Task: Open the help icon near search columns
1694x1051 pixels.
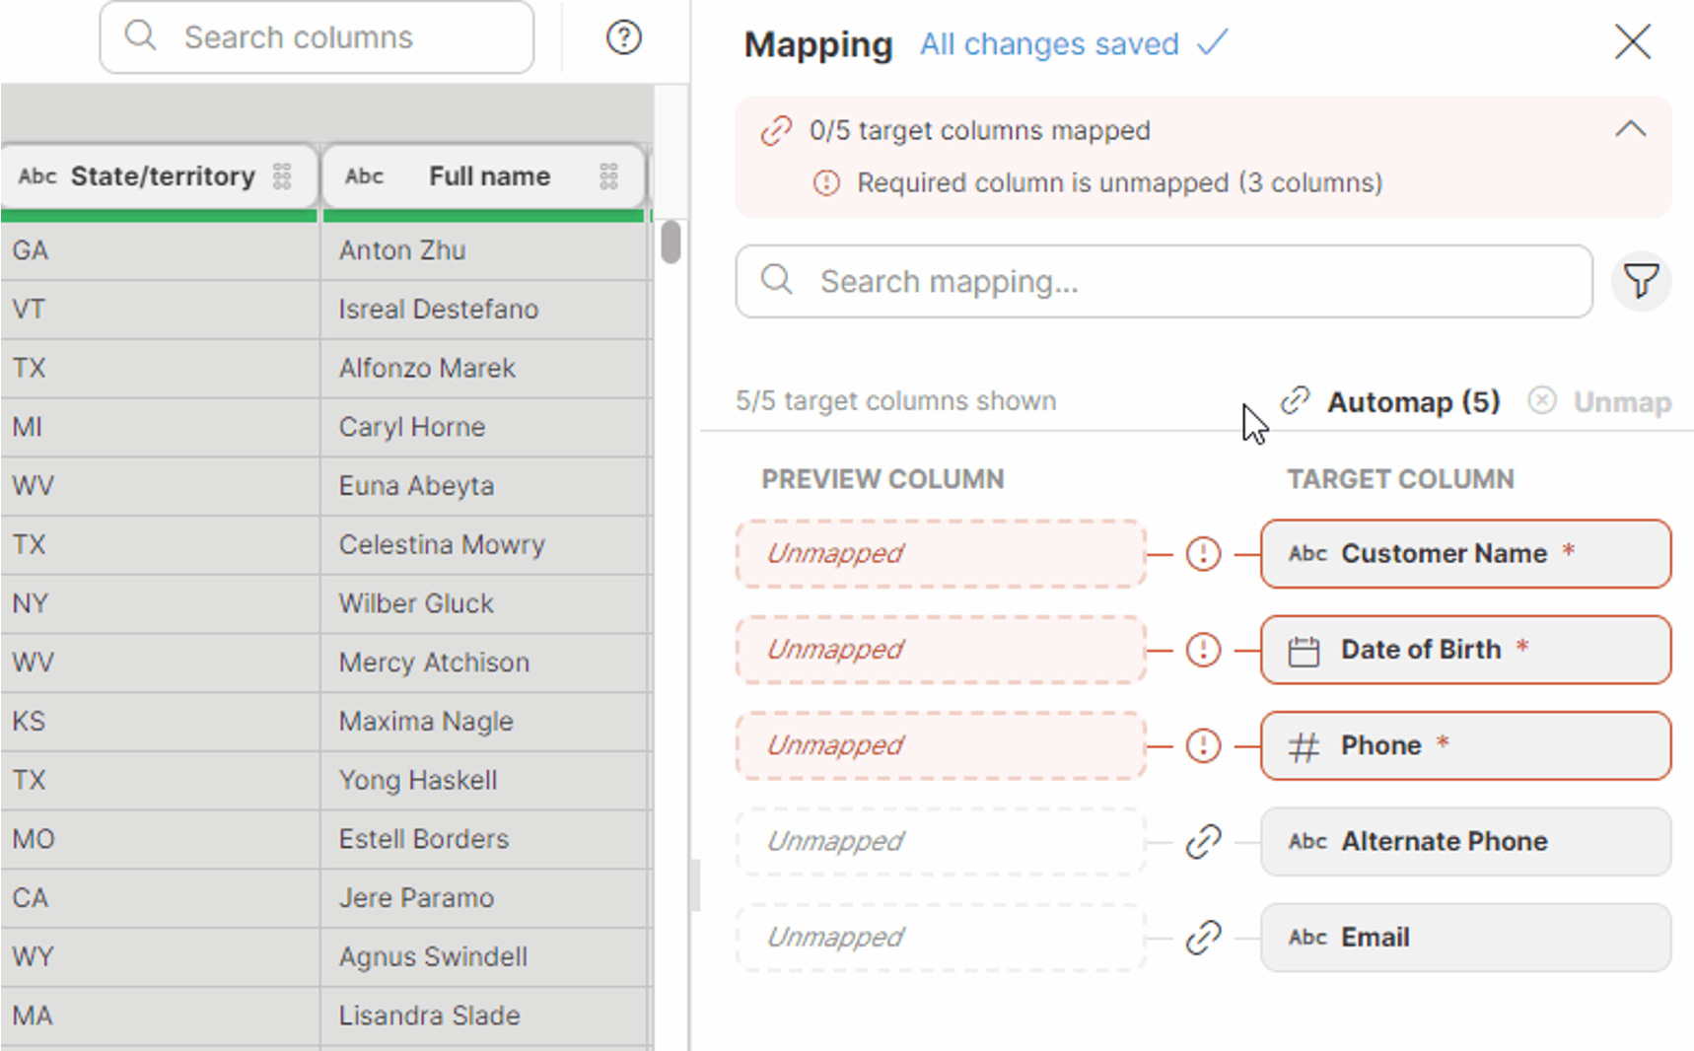Action: click(x=622, y=37)
